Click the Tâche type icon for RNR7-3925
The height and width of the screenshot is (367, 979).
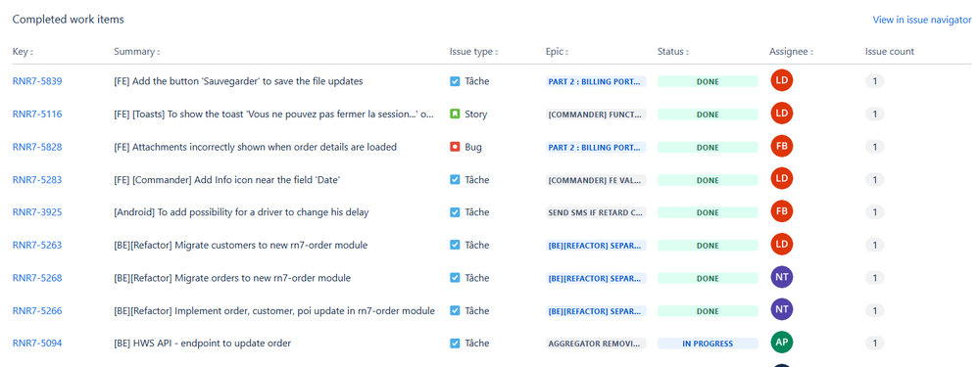(455, 212)
